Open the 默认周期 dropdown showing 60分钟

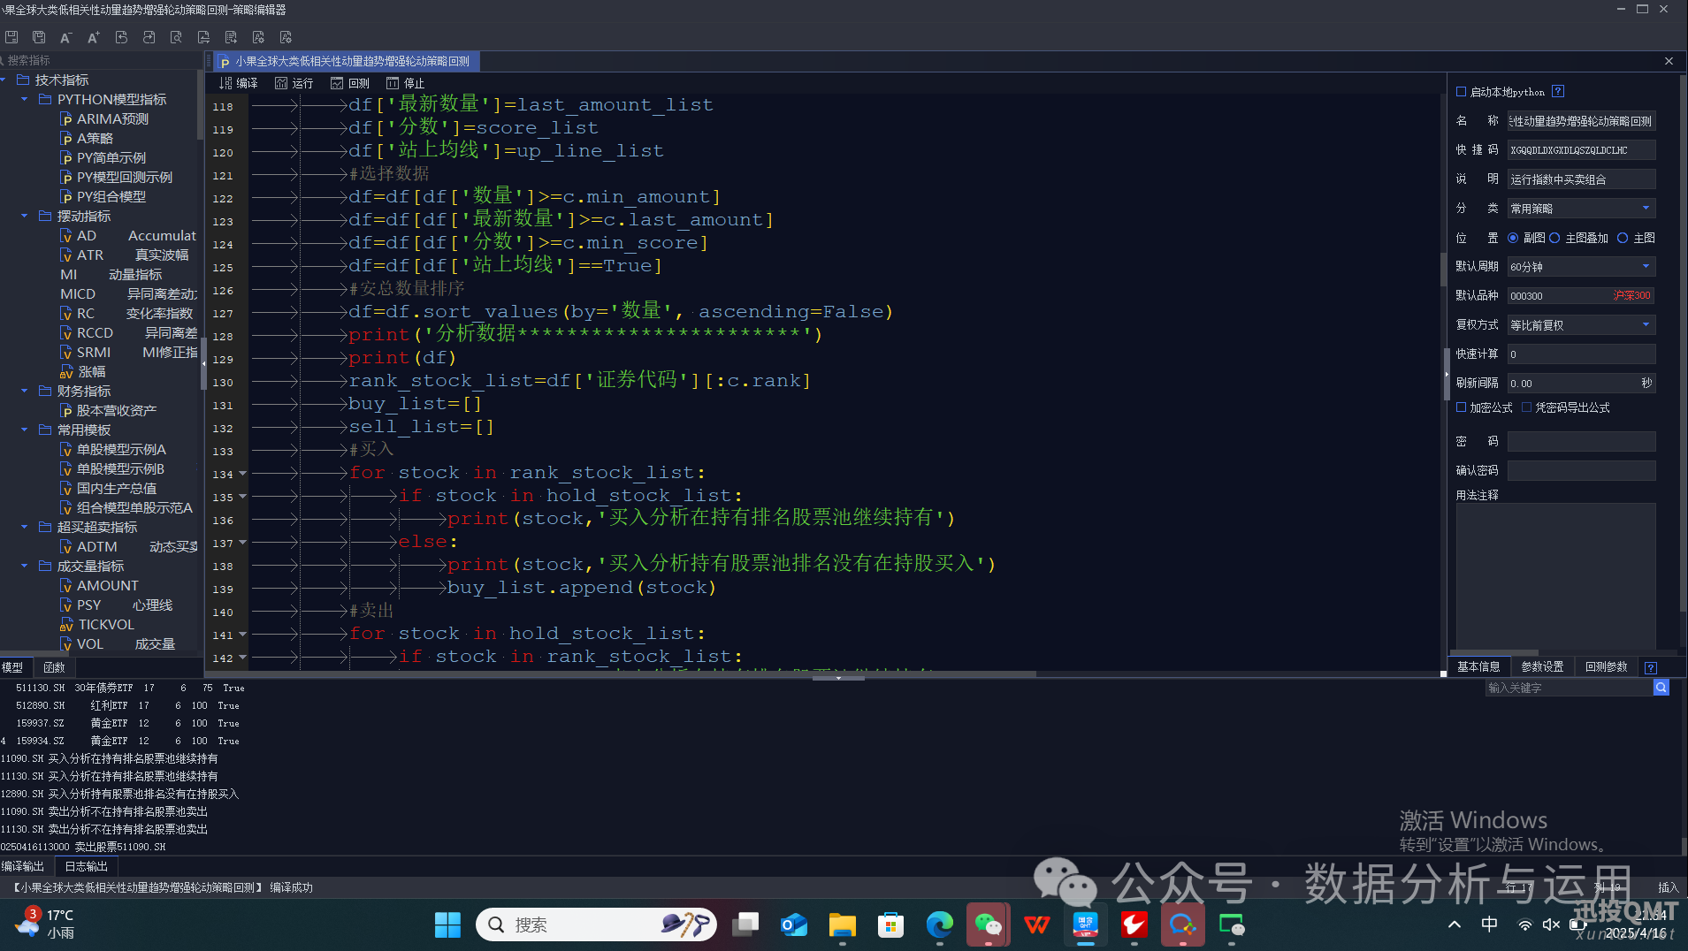pyautogui.click(x=1581, y=267)
